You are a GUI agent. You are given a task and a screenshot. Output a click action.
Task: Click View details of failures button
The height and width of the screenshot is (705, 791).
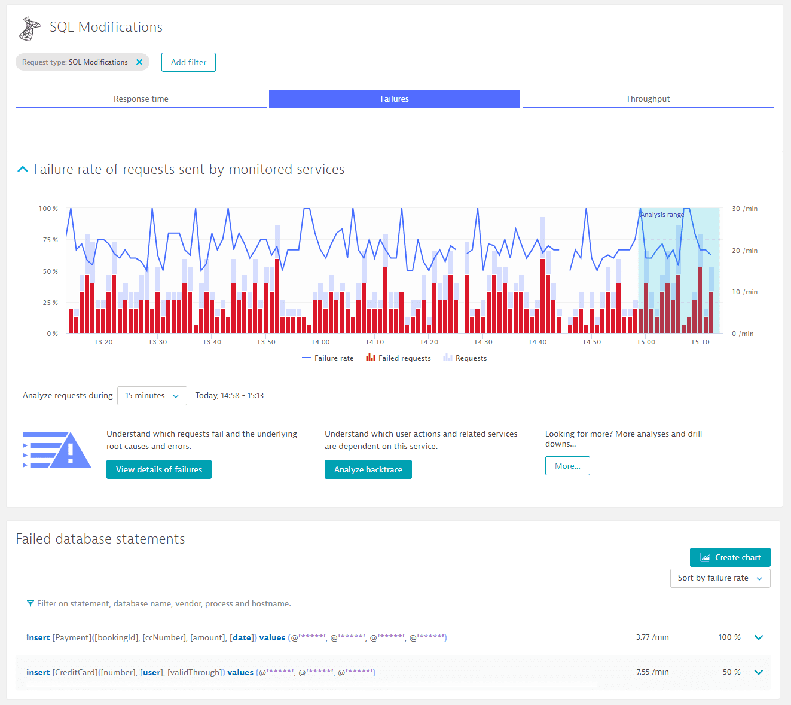coord(159,469)
